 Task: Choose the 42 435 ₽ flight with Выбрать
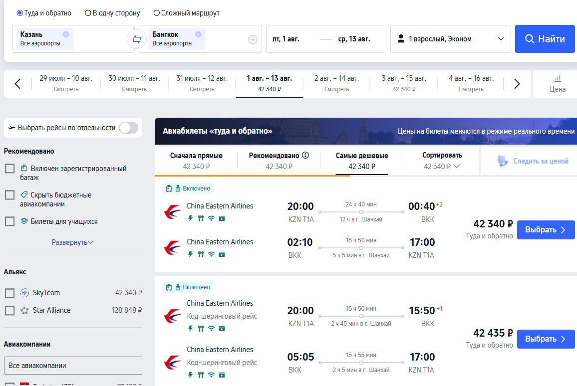coord(546,339)
